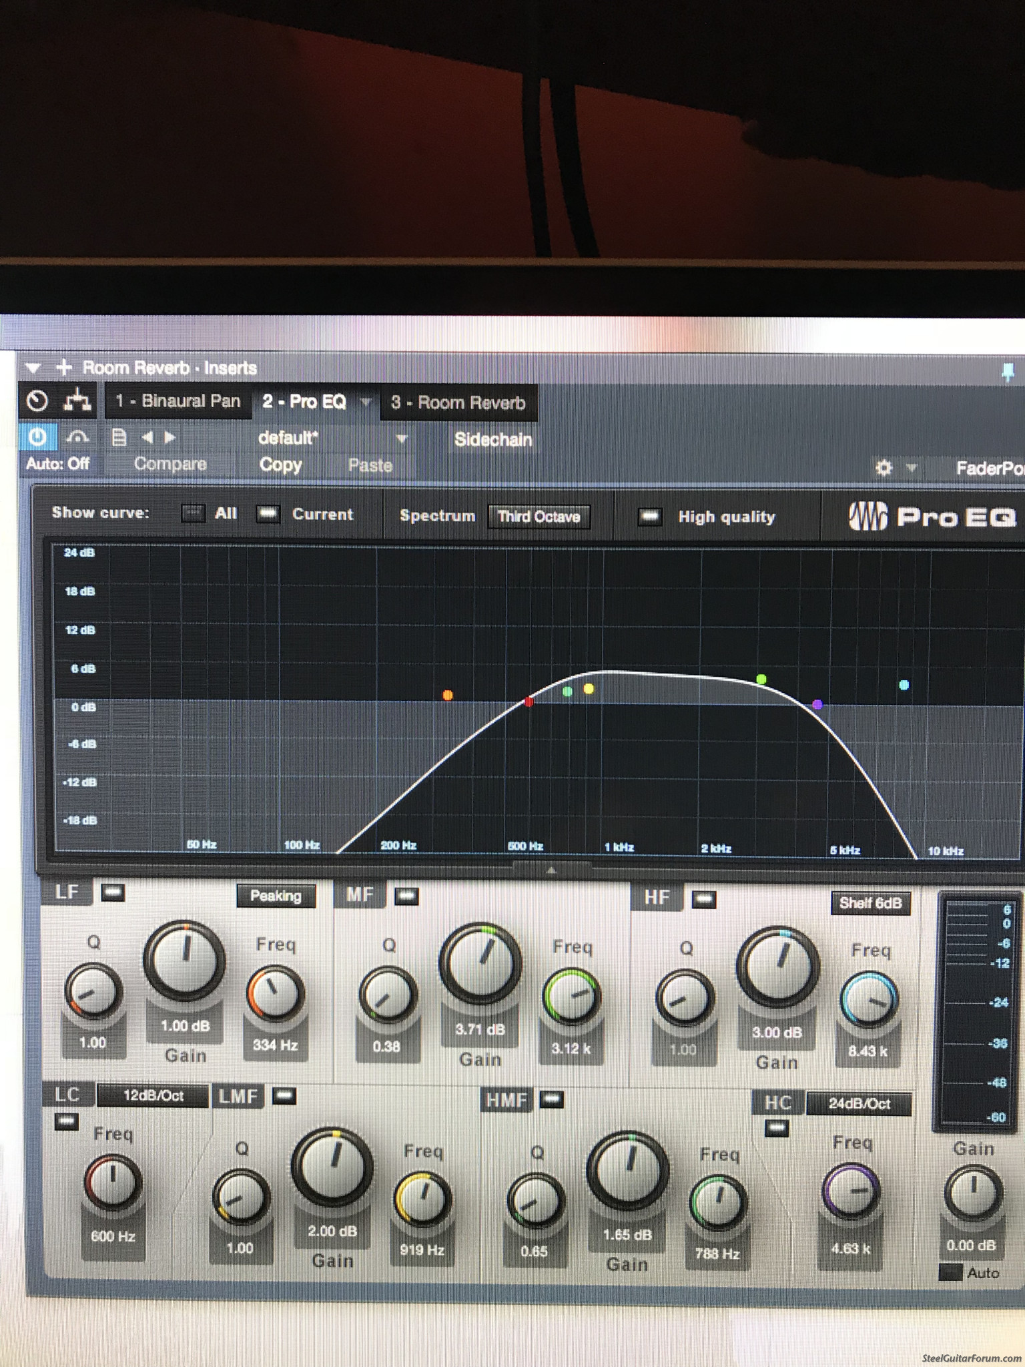
Task: Toggle the LF band enable button
Action: point(113,892)
